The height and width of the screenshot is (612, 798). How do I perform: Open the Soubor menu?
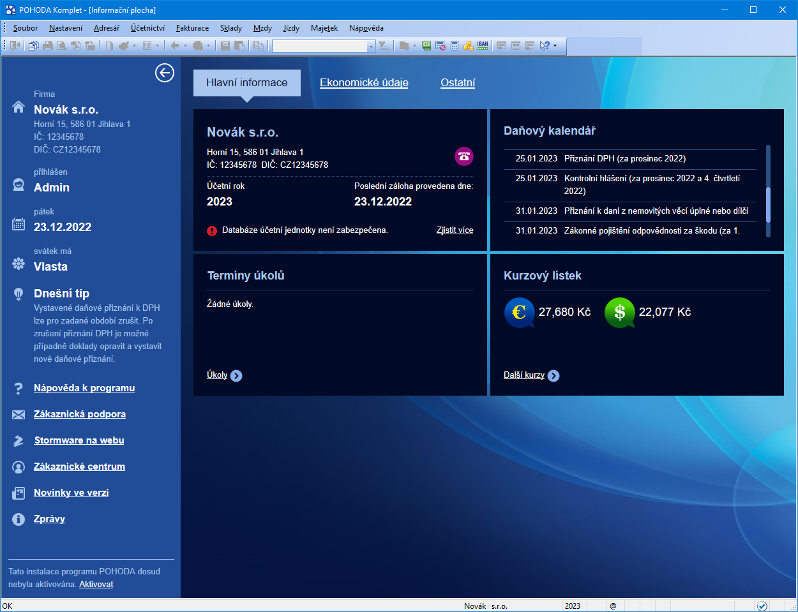point(26,28)
